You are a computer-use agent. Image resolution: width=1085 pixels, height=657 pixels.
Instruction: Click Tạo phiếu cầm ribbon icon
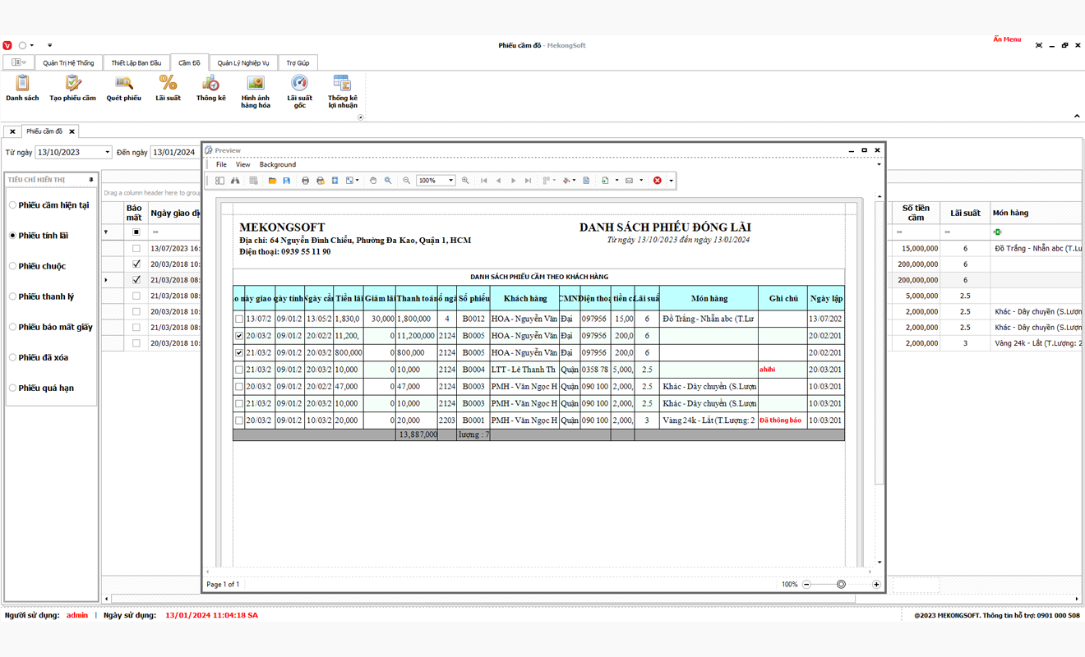(x=72, y=88)
